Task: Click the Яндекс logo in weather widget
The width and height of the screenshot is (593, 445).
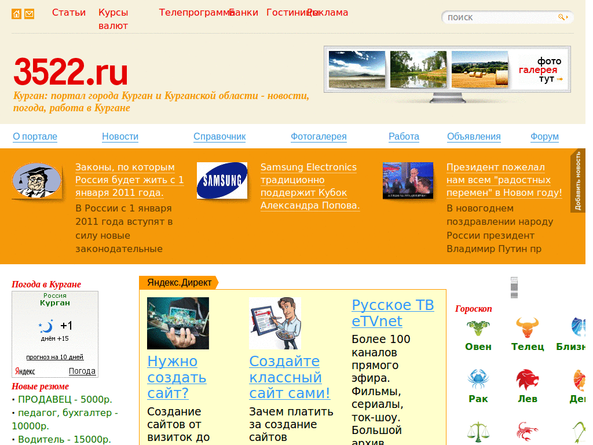Action: 25,371
